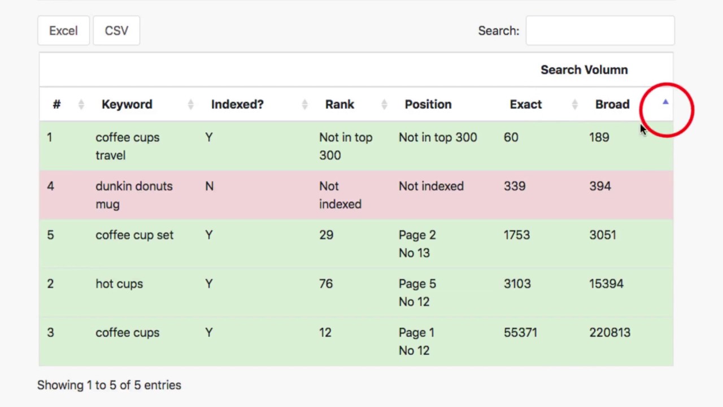Click sort arrows beside the # header
Viewport: 723px width, 407px height.
81,105
